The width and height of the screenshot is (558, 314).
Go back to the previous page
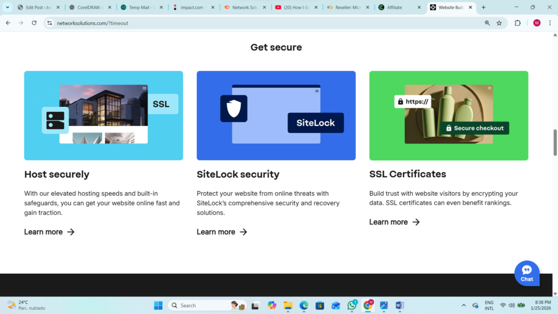(x=8, y=23)
